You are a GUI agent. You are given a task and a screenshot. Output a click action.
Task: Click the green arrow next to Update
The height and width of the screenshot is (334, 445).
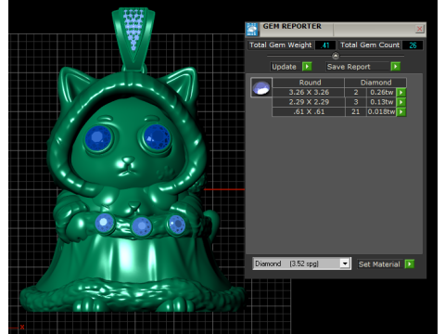pyautogui.click(x=307, y=67)
